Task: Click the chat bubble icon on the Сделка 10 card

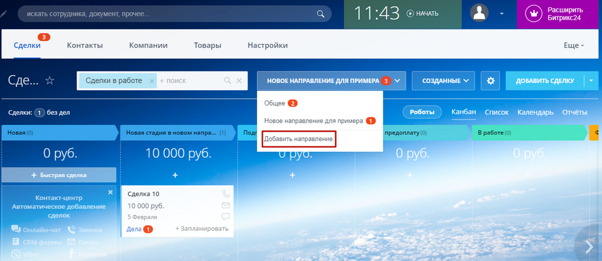Action: click(226, 217)
